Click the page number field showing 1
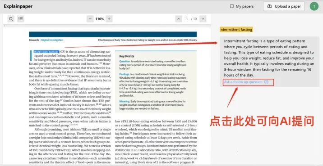Image resolution: width=323 pixels, height=166 pixels. tap(187, 19)
